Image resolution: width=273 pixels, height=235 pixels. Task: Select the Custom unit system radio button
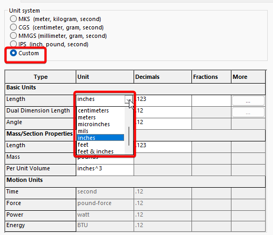[13, 53]
